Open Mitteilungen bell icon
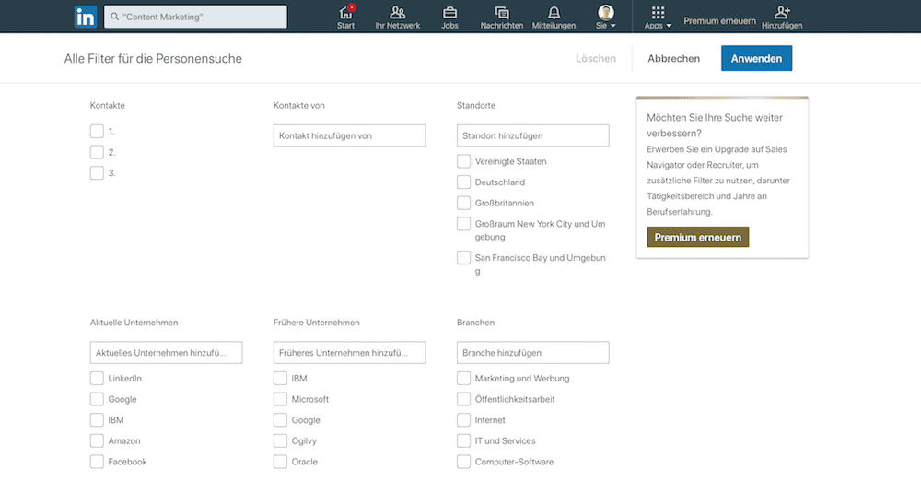Image resolution: width=921 pixels, height=493 pixels. tap(554, 12)
